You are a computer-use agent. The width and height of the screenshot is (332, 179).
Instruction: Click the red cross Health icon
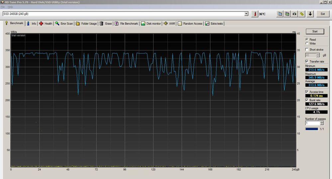41,24
